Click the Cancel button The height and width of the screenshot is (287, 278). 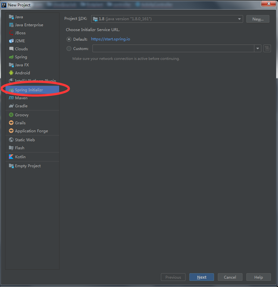pyautogui.click(x=230, y=277)
